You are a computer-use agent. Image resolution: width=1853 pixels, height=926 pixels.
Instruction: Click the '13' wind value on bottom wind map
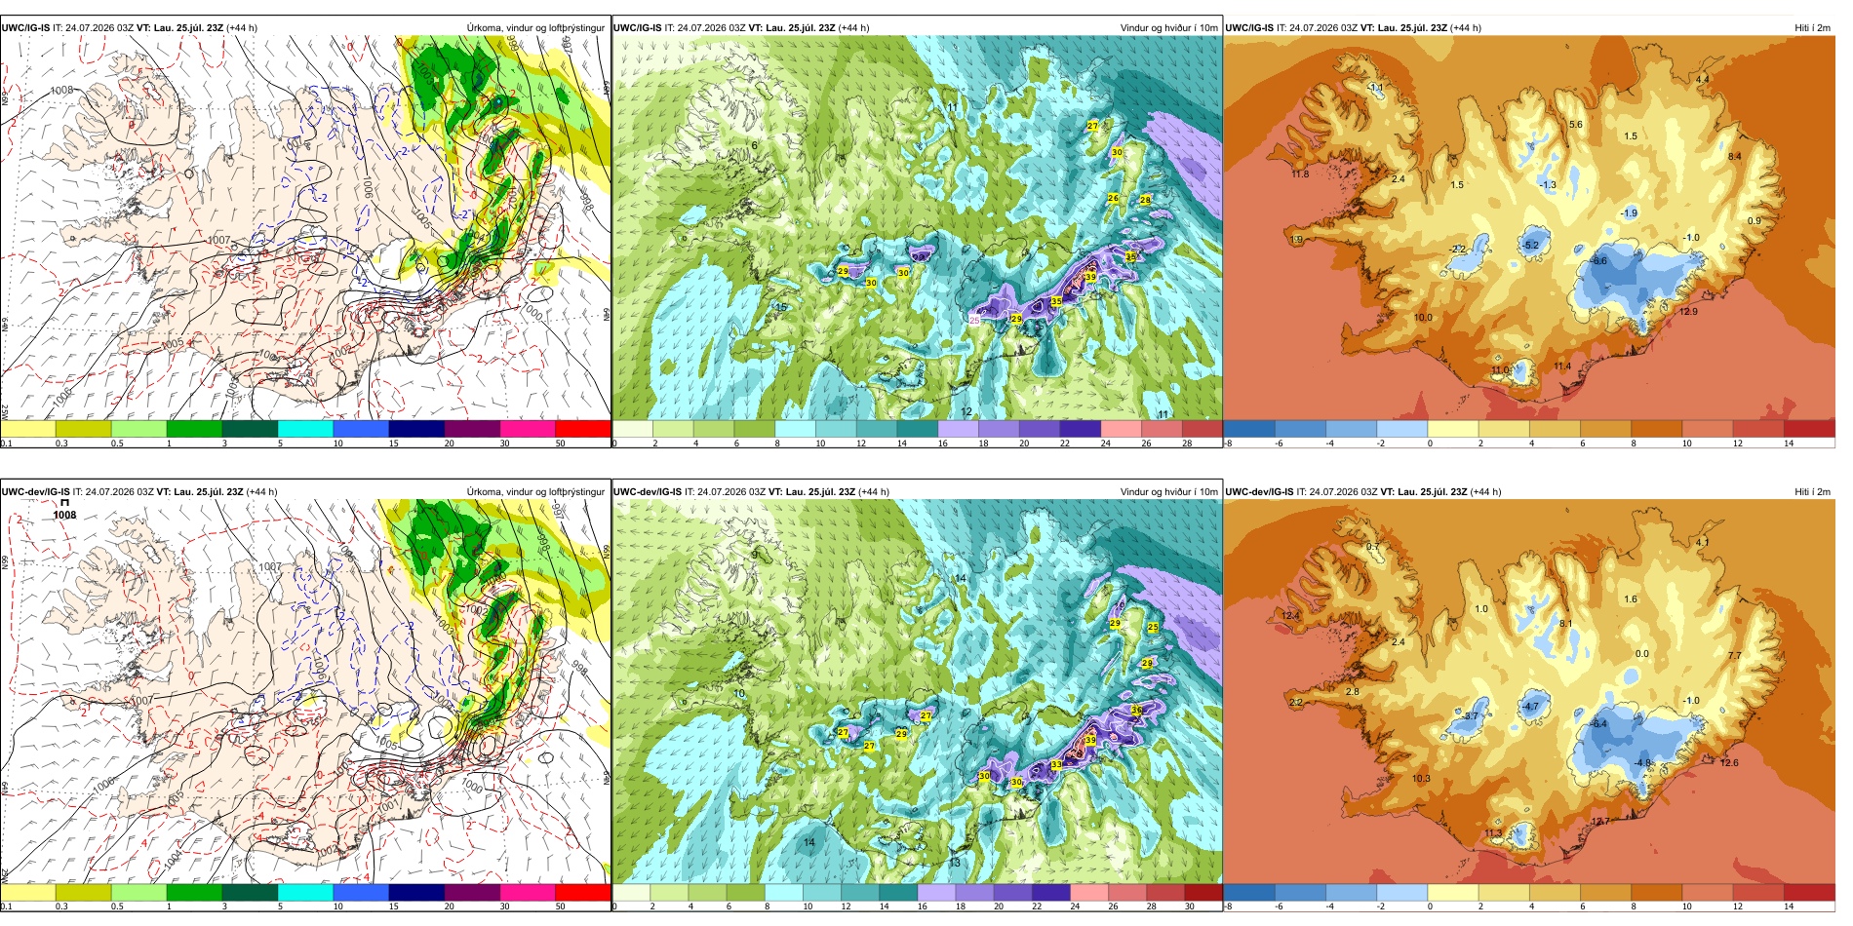tap(955, 863)
